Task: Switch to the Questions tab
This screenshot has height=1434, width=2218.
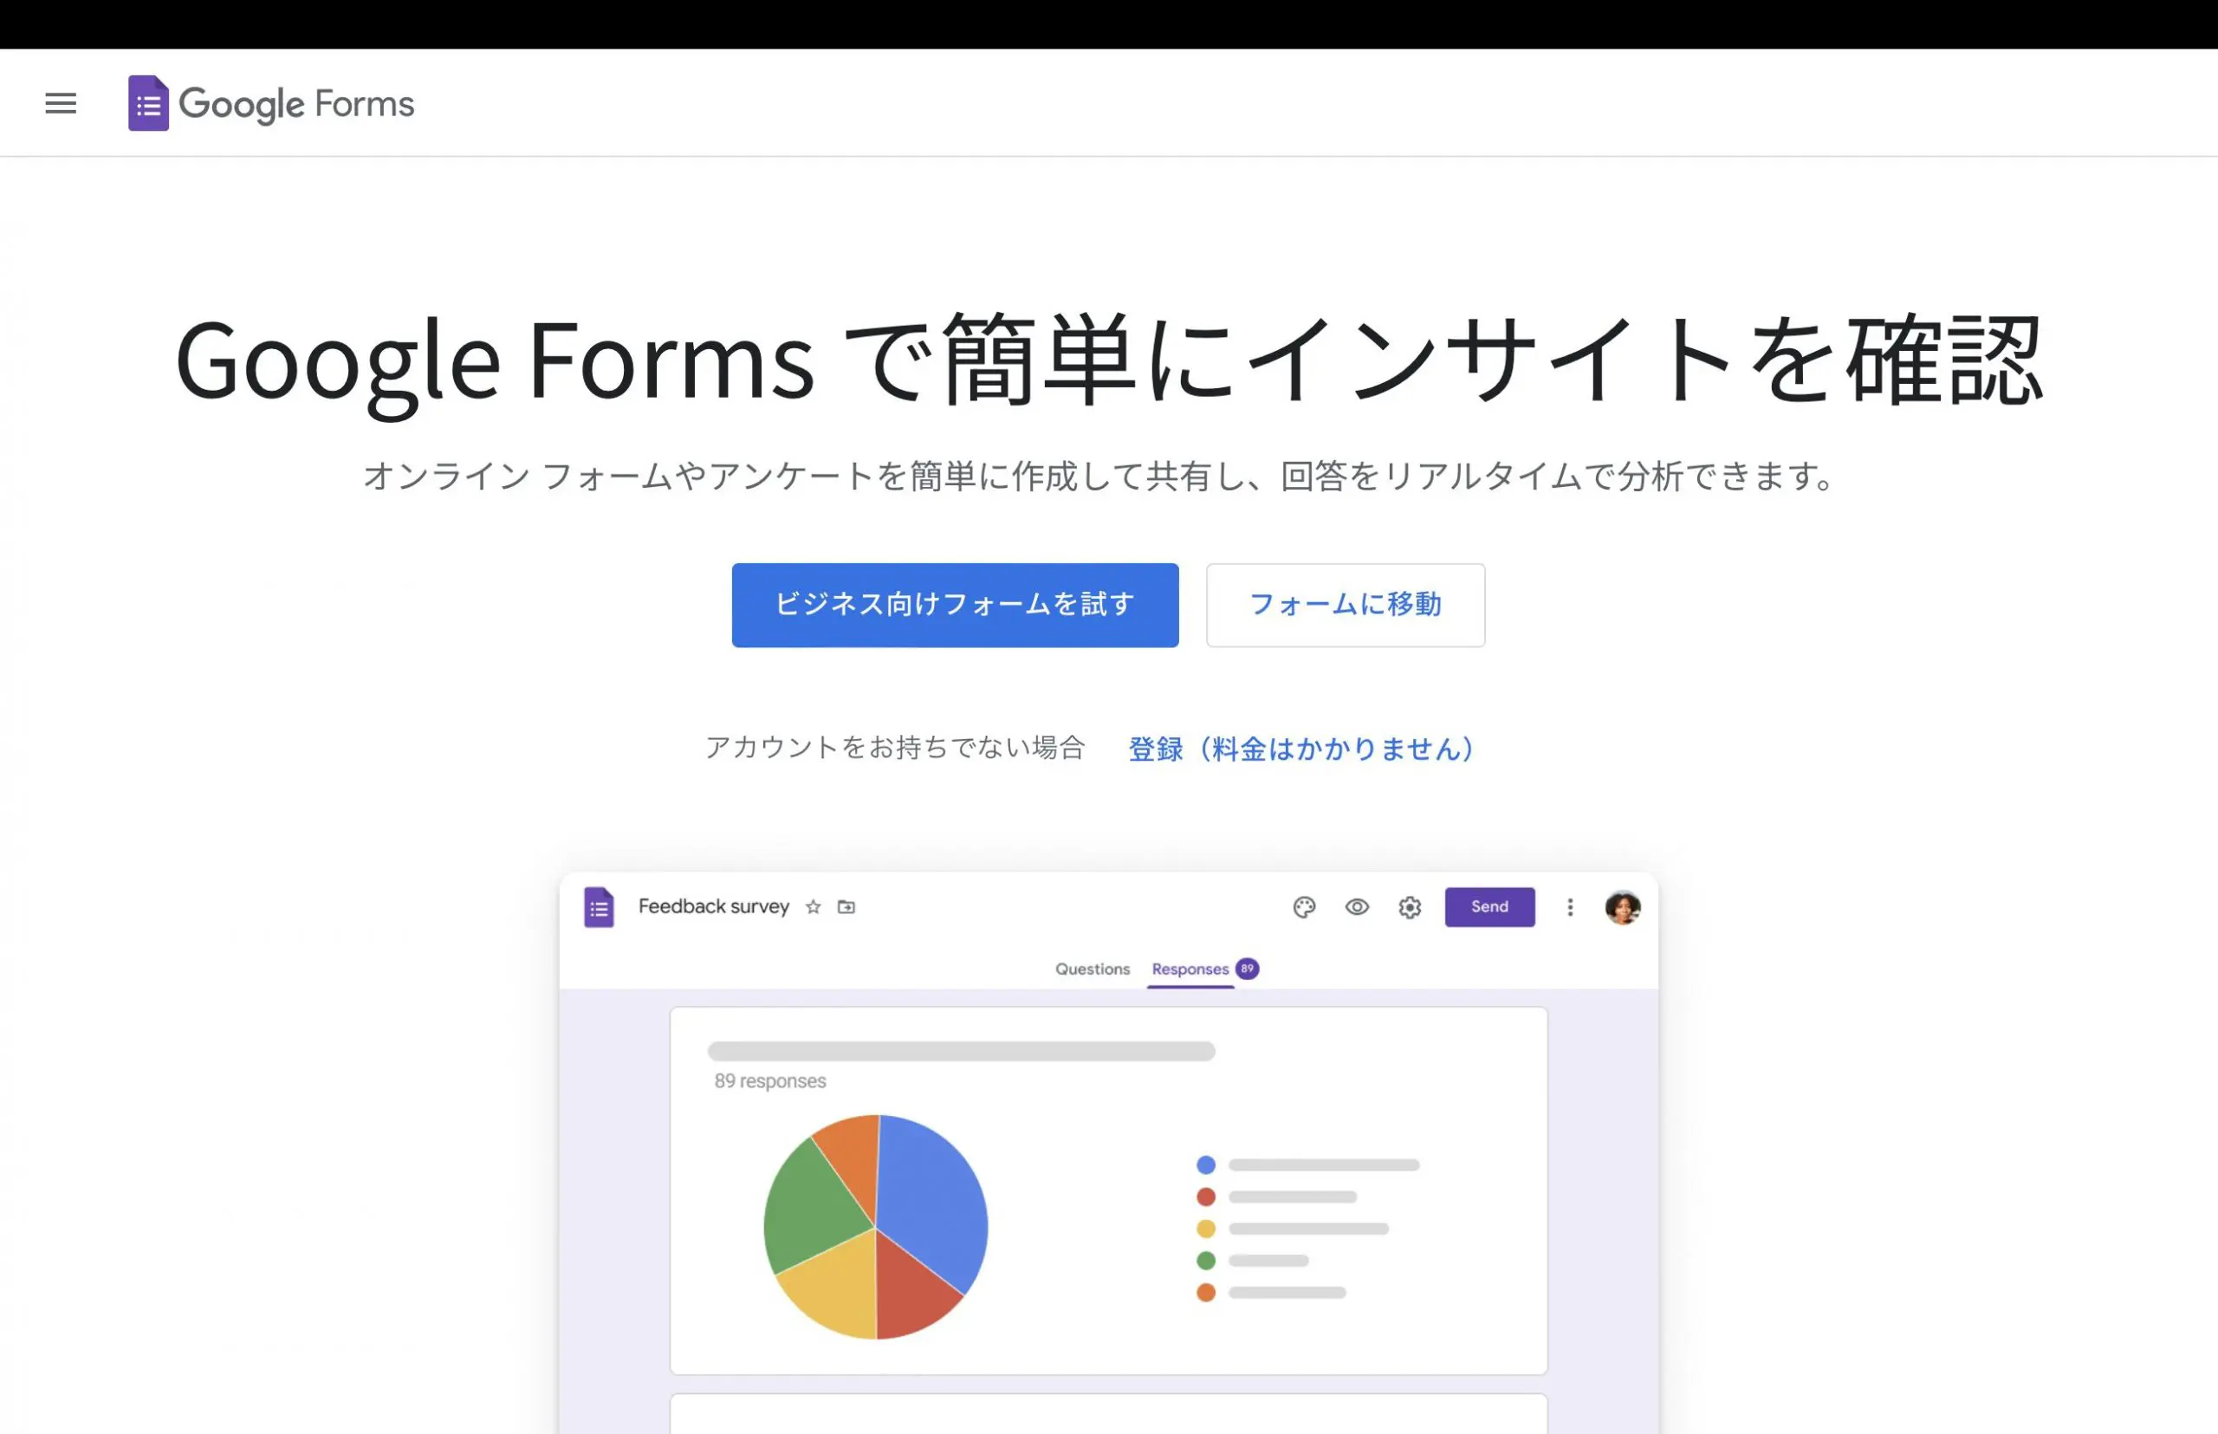Action: click(1093, 970)
